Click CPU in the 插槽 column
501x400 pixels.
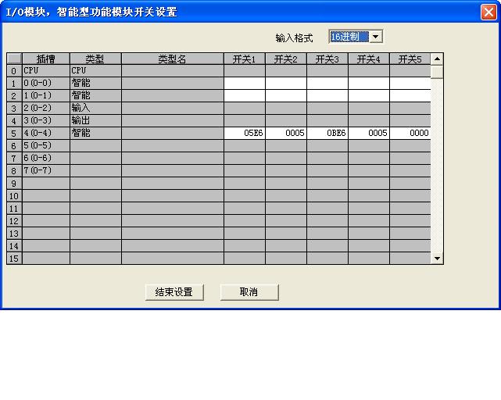click(46, 71)
